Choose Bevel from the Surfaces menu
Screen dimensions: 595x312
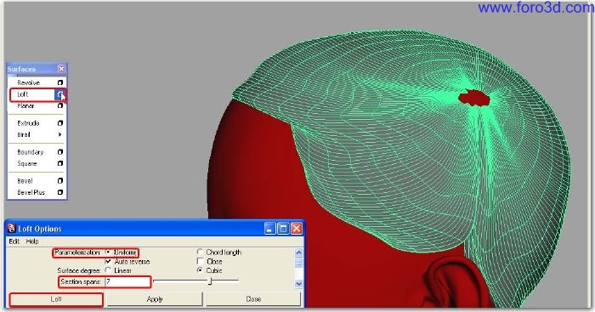coord(25,181)
